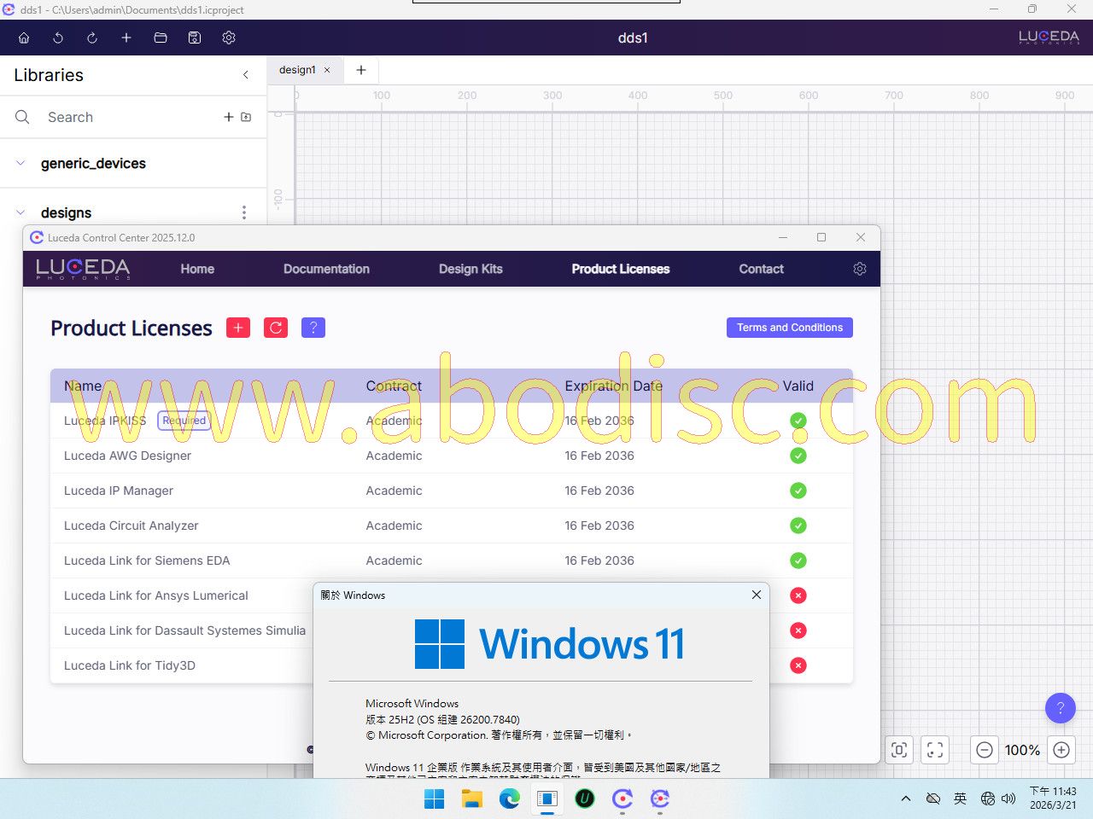
Task: Click purple help icon beside Product Licenses
Action: [313, 328]
